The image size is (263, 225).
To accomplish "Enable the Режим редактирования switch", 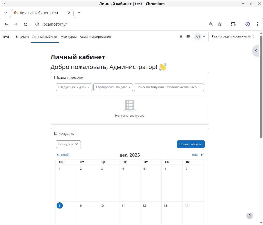I will click(x=251, y=37).
